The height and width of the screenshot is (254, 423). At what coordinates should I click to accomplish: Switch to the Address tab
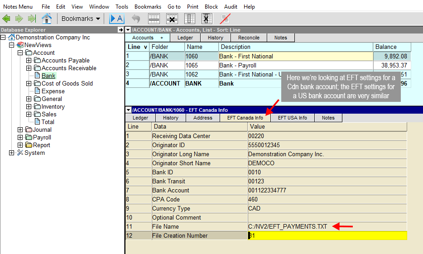click(203, 118)
